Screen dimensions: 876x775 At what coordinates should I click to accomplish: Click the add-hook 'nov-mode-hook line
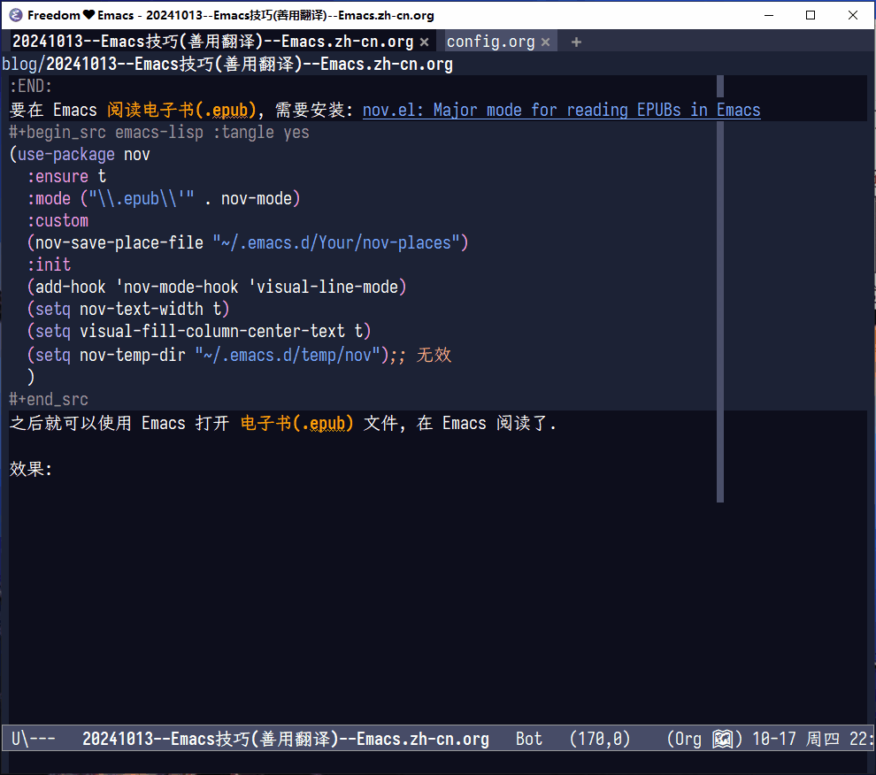pos(217,287)
